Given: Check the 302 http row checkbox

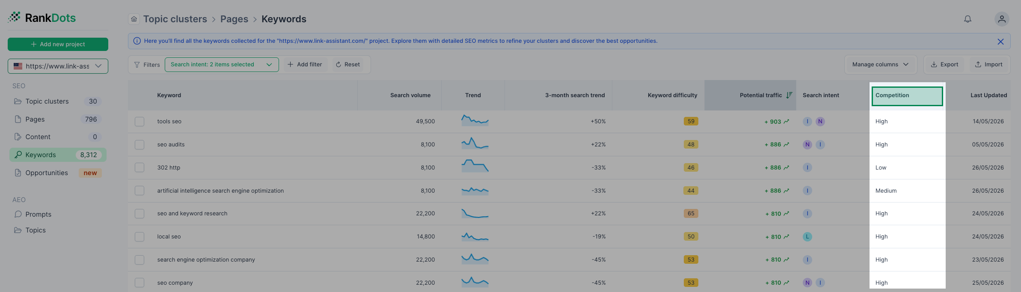Looking at the screenshot, I should tap(139, 168).
